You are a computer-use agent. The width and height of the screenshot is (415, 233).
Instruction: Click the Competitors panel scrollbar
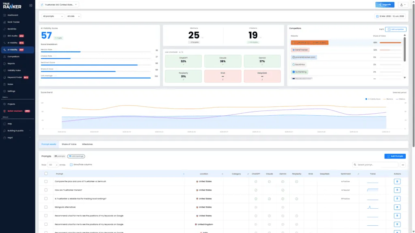(404, 49)
